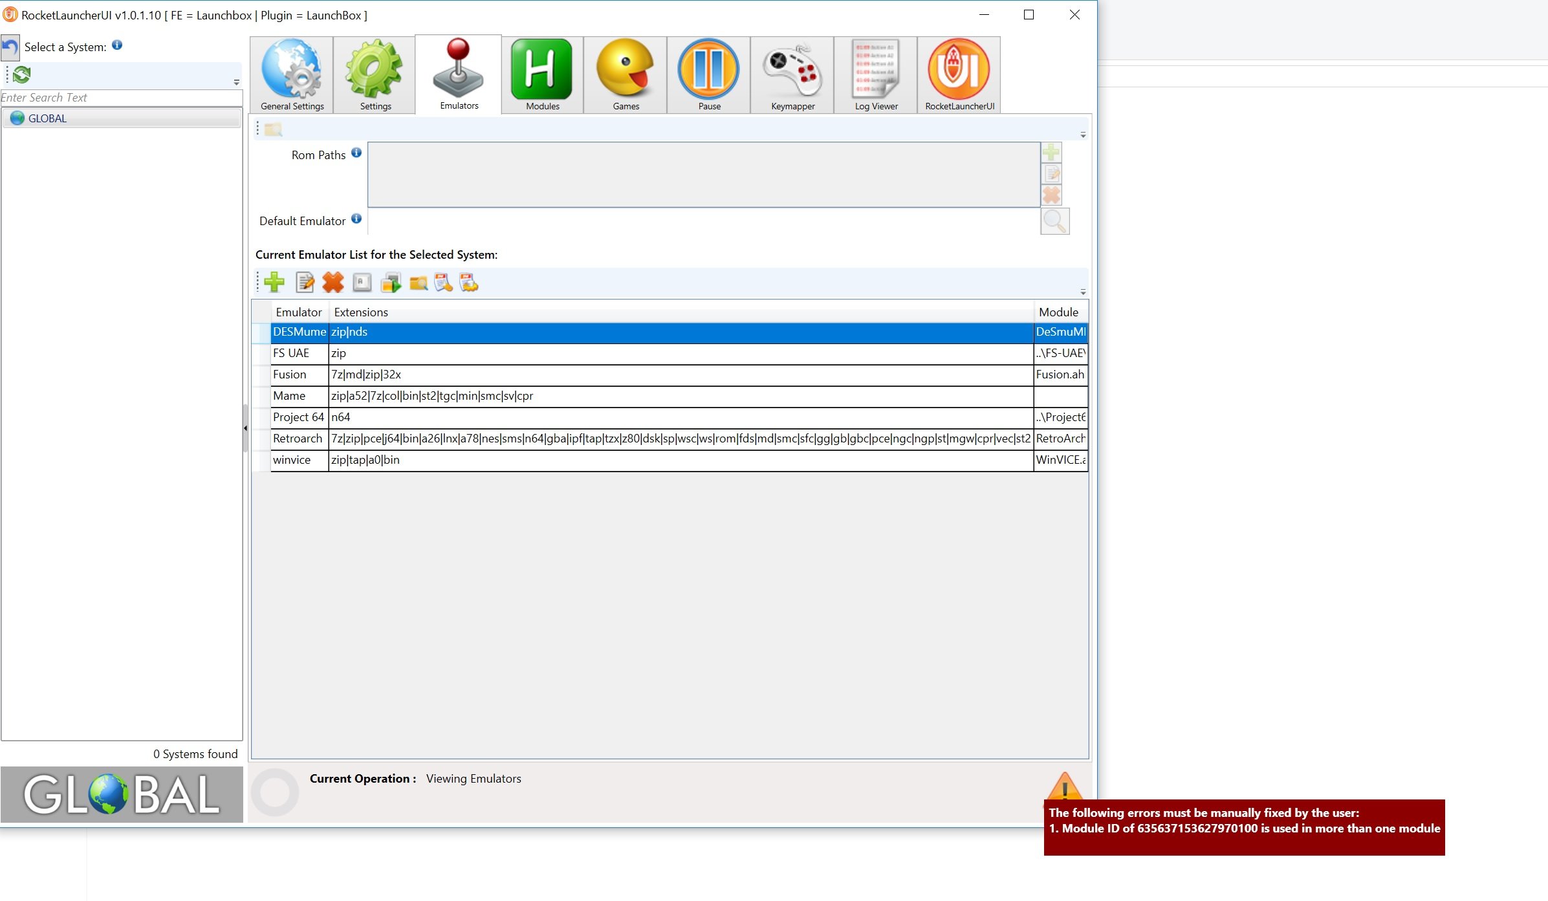This screenshot has height=901, width=1548.
Task: Open the RocketLauncherUI tab
Action: click(959, 75)
